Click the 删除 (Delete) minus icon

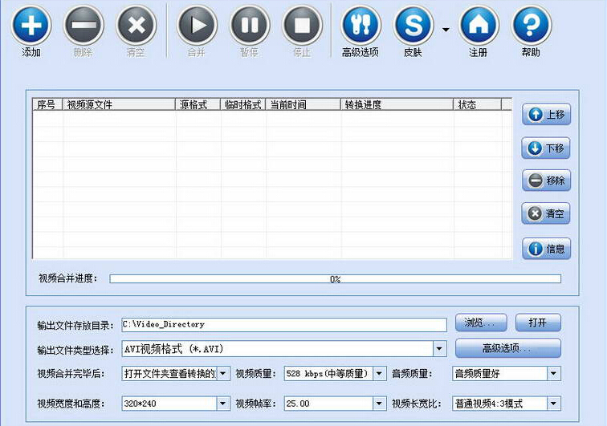(84, 25)
